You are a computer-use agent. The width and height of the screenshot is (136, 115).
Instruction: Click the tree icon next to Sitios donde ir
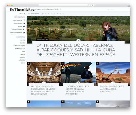(x=24, y=20)
